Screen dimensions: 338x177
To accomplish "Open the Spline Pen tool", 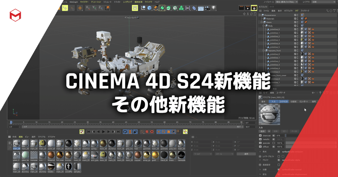I will [x=156, y=8].
